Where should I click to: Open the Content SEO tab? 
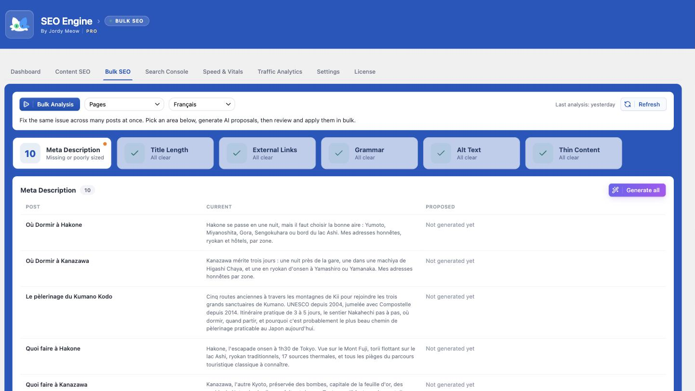[73, 72]
